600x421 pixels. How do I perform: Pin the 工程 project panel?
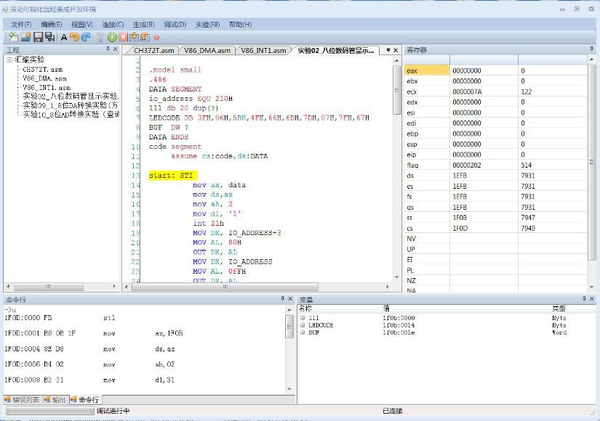pos(107,49)
